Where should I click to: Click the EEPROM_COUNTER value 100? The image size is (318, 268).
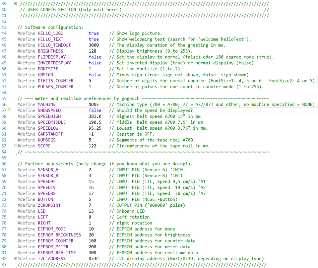click(x=92, y=241)
